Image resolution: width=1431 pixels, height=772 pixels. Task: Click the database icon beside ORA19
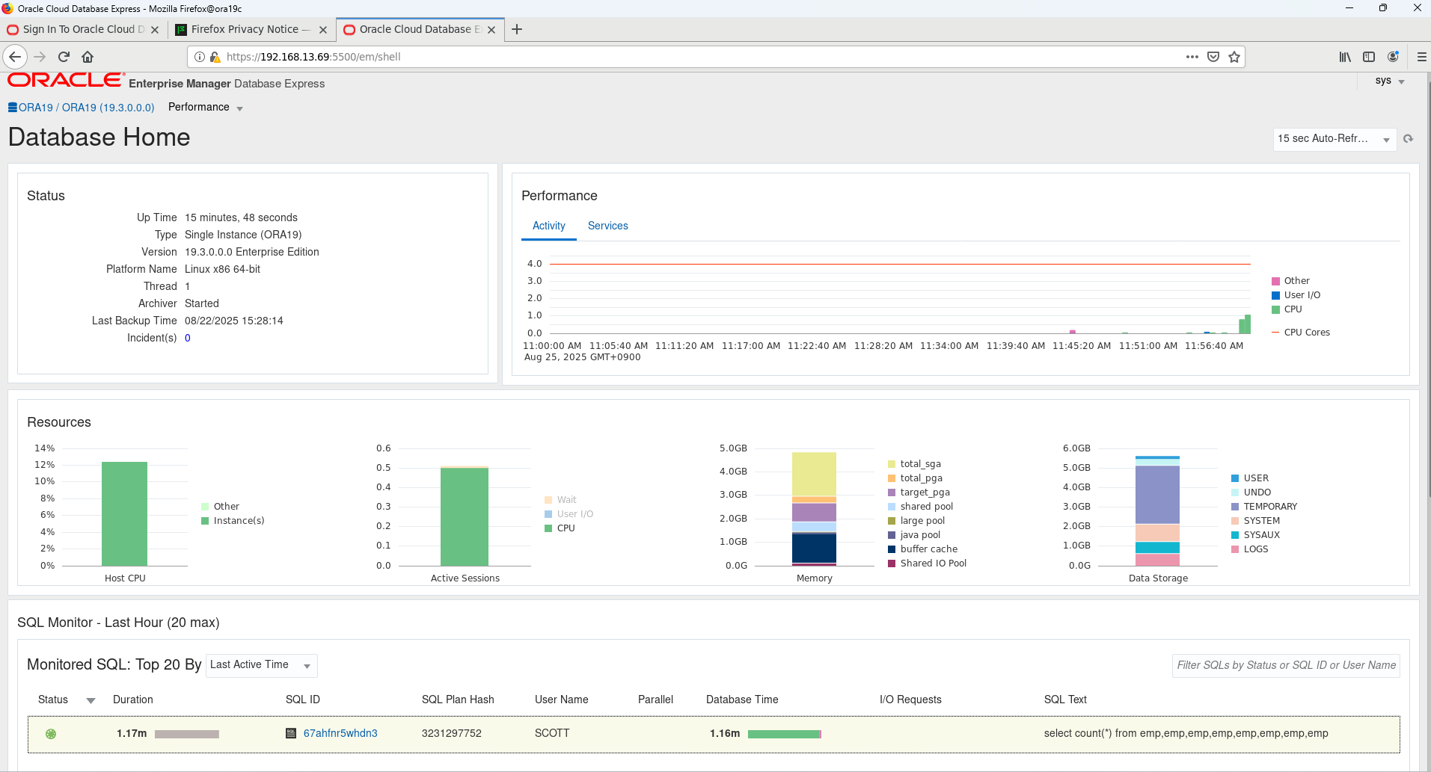[x=13, y=108]
